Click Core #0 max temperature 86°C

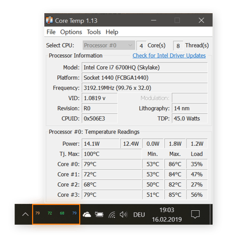coord(175,164)
